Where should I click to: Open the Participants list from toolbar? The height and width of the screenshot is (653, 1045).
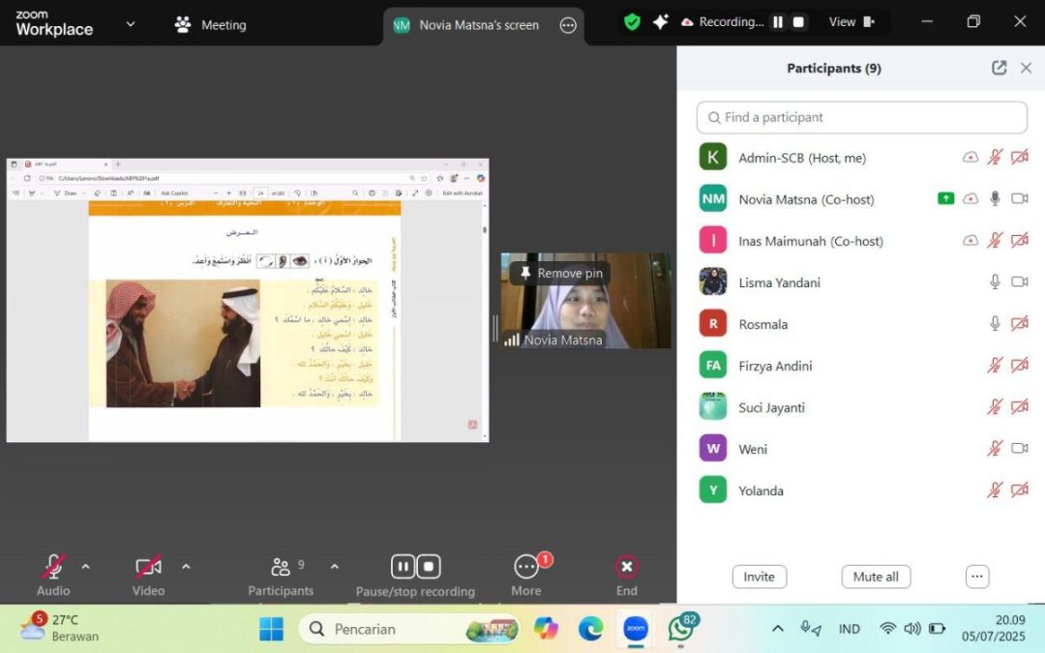(281, 575)
